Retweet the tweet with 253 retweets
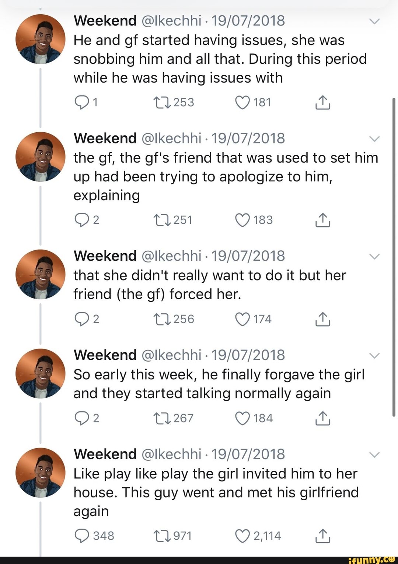 pos(162,102)
